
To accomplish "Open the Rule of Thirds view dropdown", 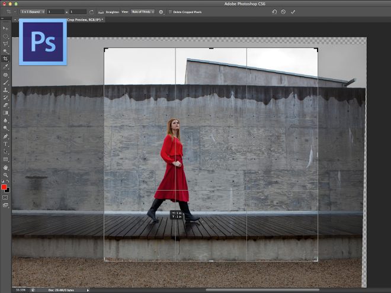I will coord(142,11).
